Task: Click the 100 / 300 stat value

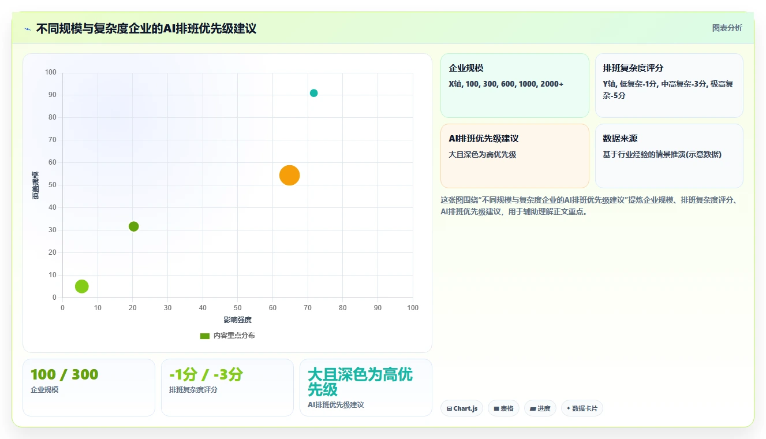Action: 65,374
